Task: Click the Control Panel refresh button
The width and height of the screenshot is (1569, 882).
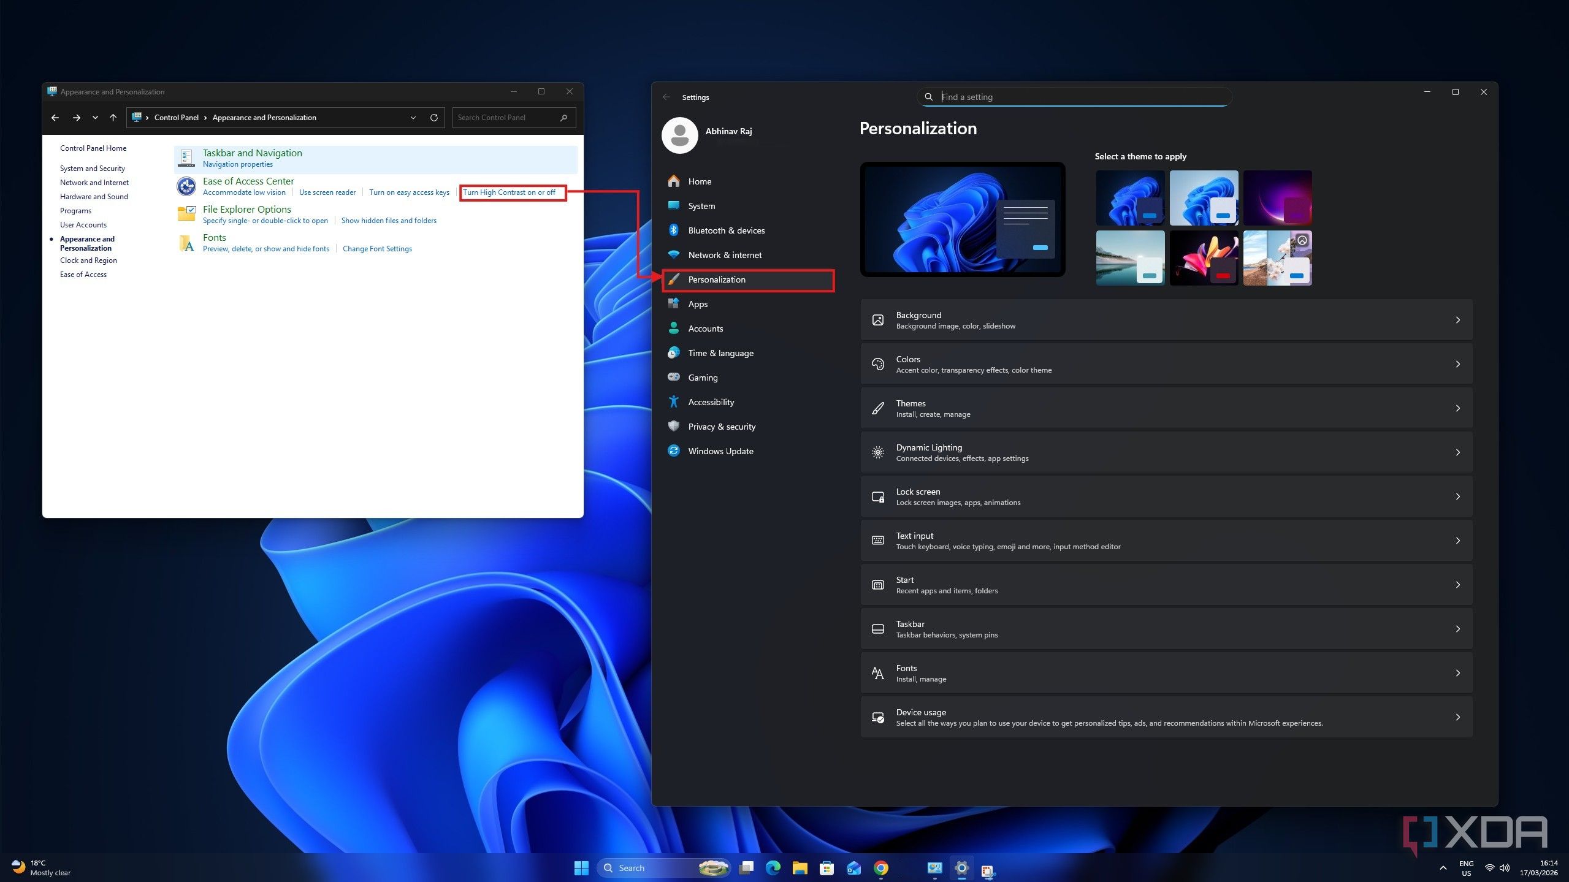Action: (434, 118)
